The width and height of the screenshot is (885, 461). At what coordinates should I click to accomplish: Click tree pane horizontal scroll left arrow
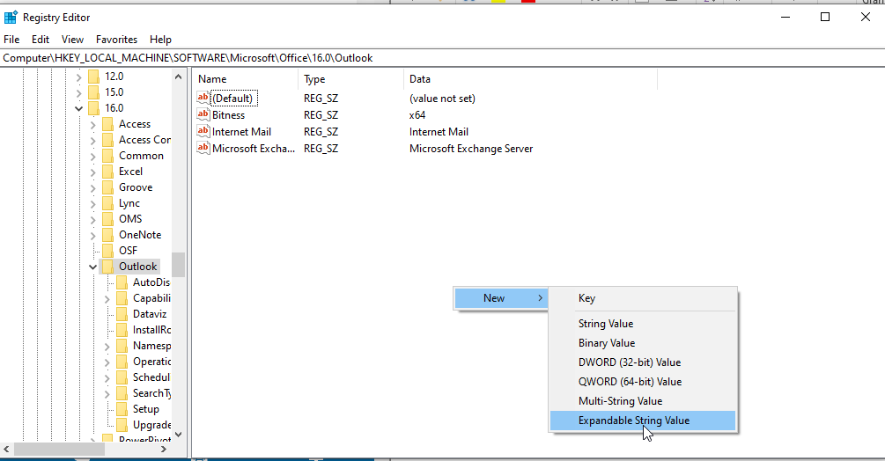point(7,450)
